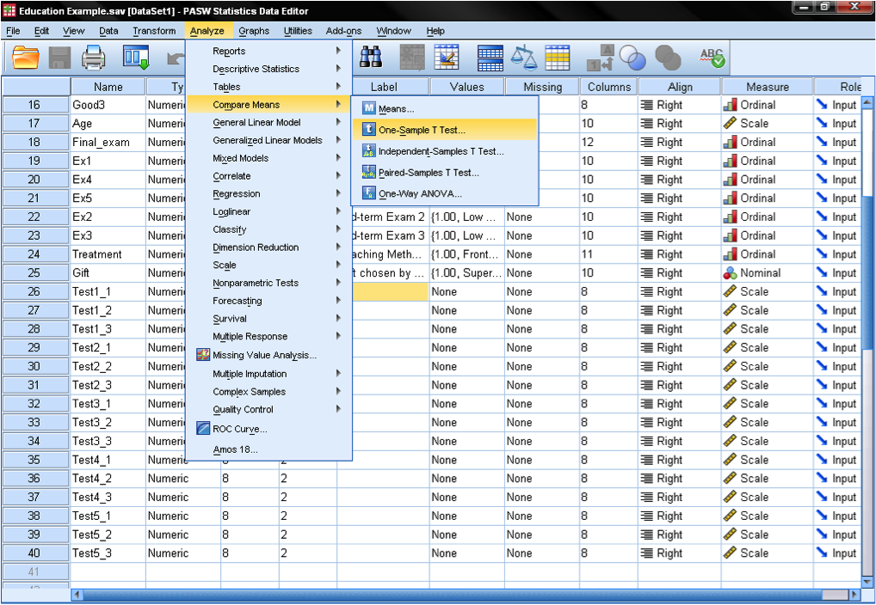876x605 pixels.
Task: Click the Find binoculars icon
Action: [x=371, y=57]
